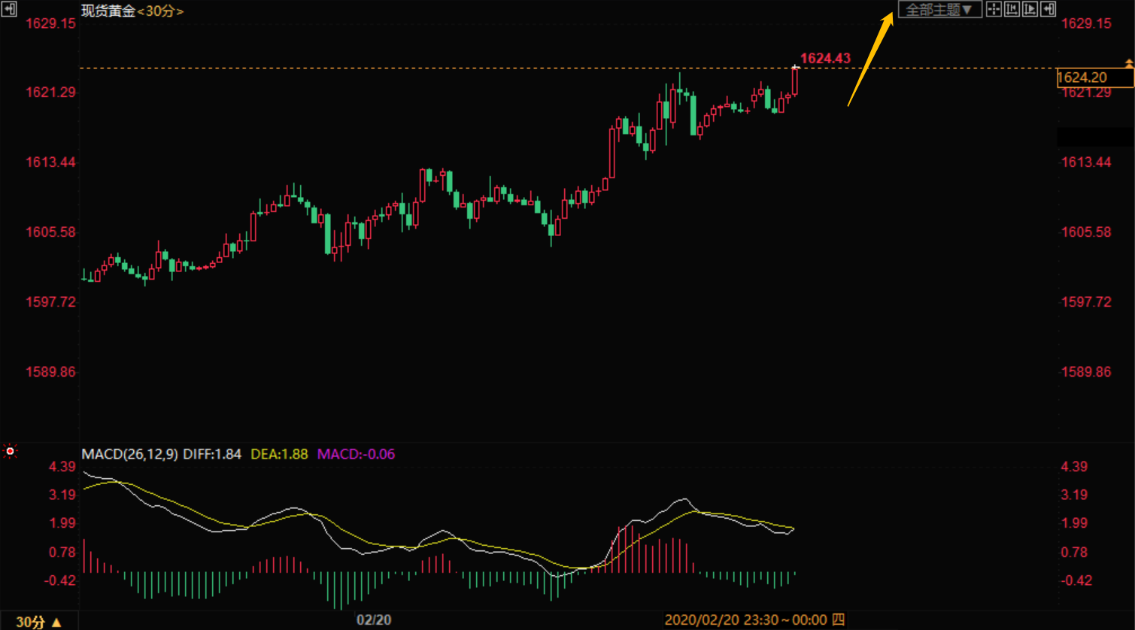Collapse the left panel using top-left arrow icon
The width and height of the screenshot is (1135, 630).
(10, 9)
